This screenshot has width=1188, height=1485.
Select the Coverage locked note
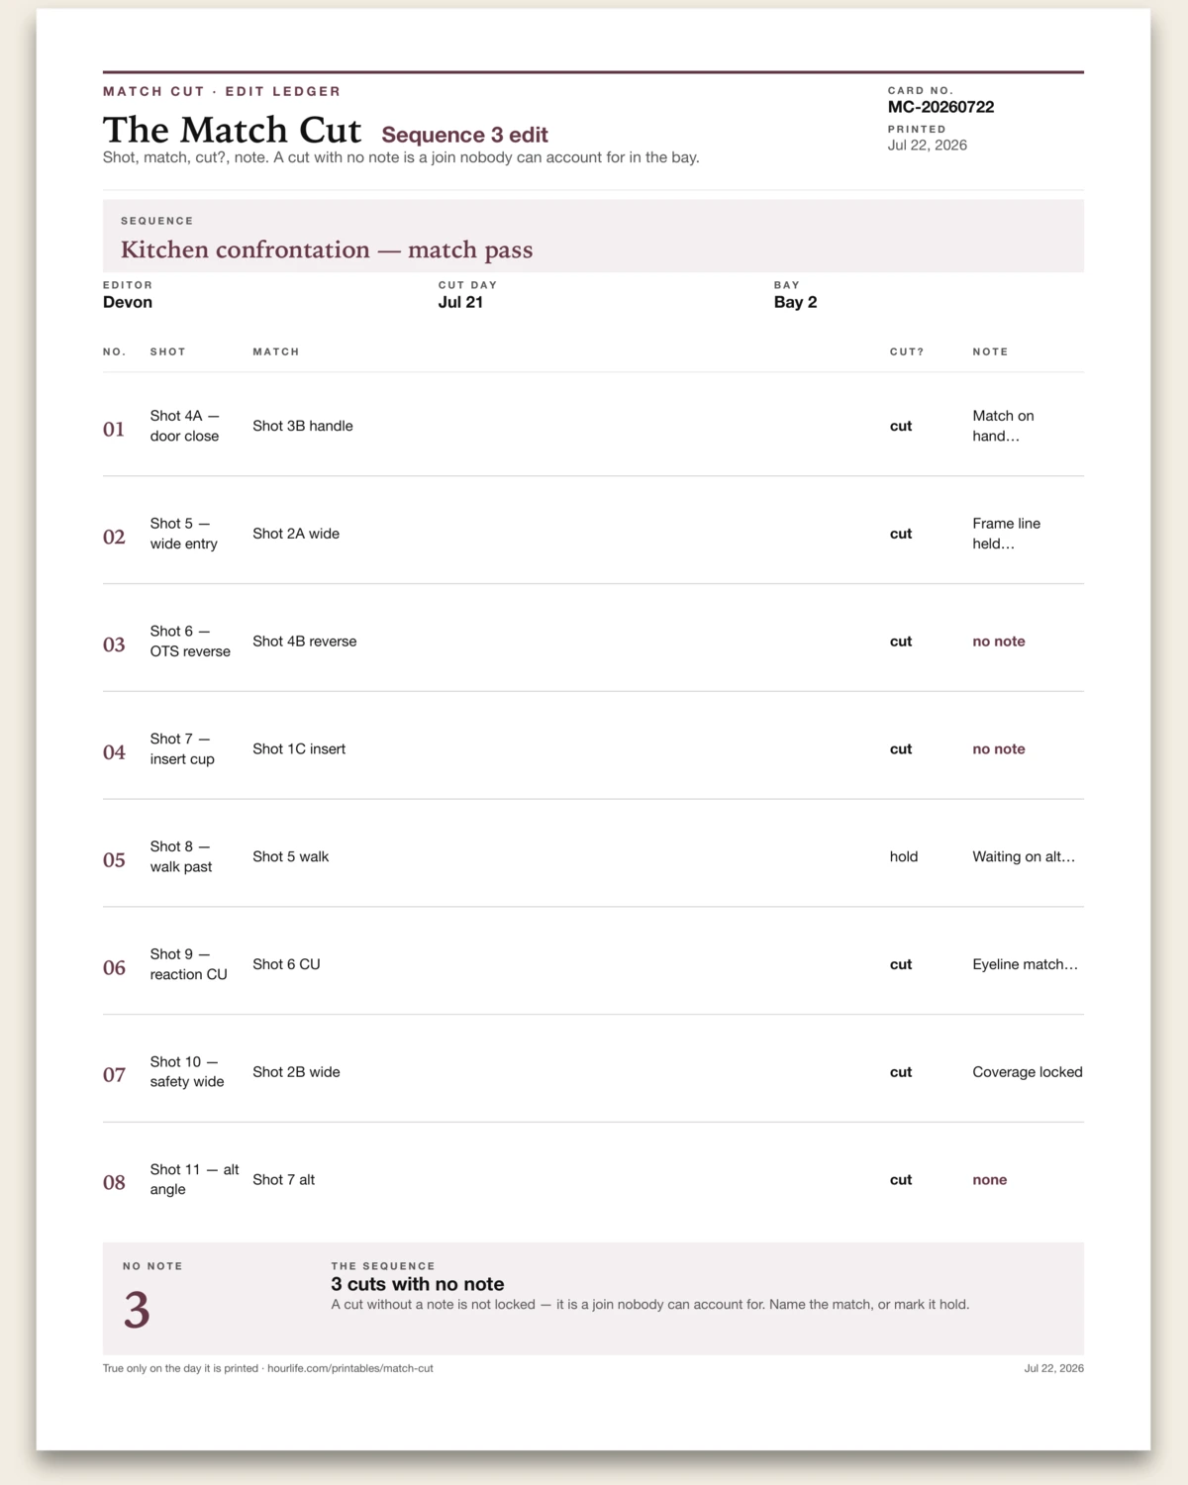coord(1028,1072)
